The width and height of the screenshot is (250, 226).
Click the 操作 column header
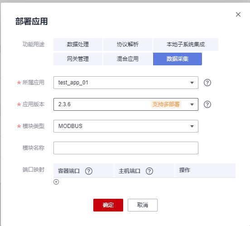184,170
